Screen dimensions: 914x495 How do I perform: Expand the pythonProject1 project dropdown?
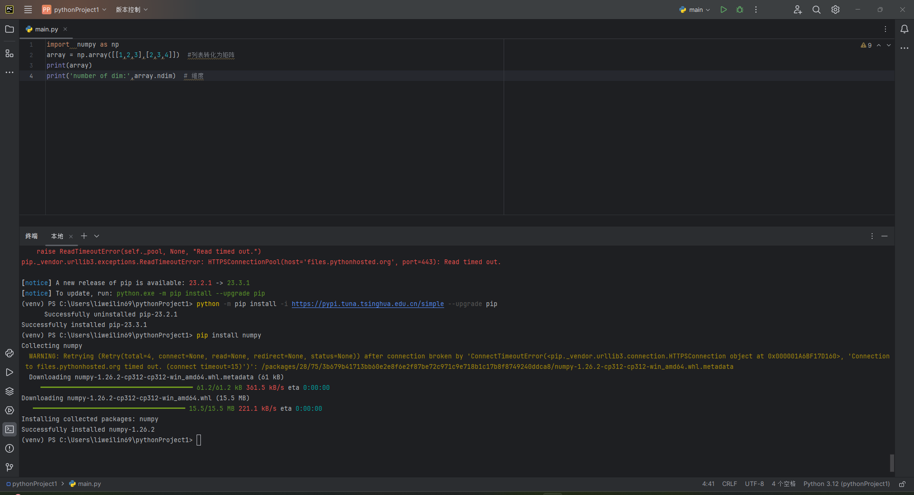(74, 10)
